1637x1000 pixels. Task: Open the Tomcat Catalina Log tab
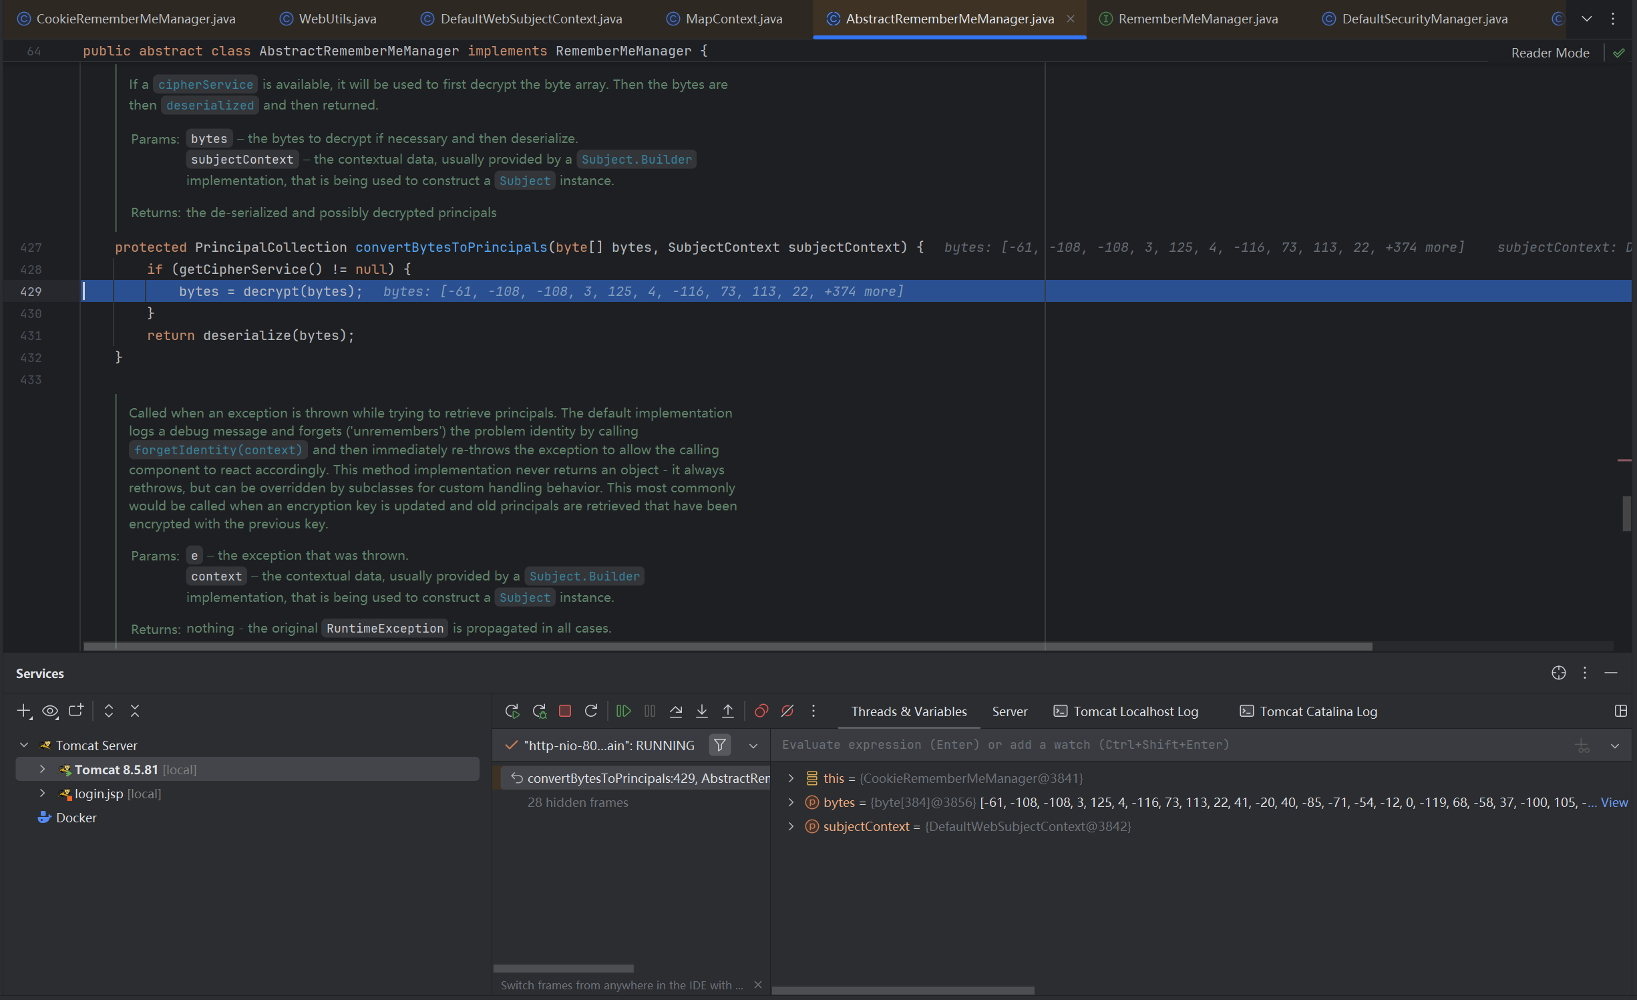1318,711
